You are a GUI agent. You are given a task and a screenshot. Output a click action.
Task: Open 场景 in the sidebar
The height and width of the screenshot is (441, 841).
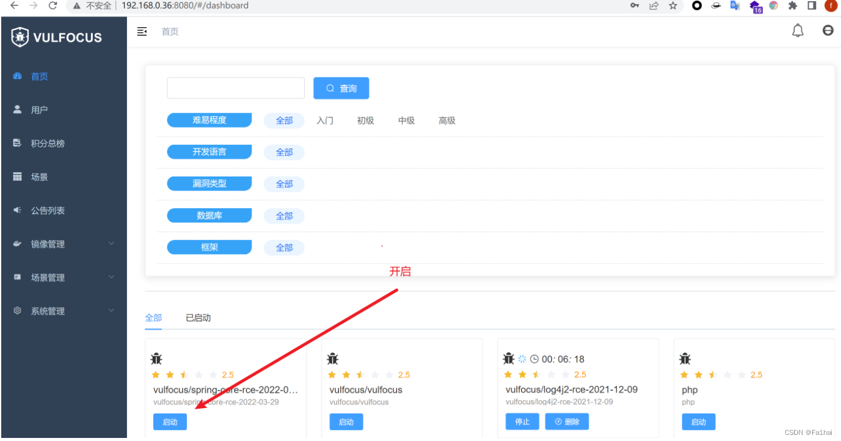coord(64,177)
